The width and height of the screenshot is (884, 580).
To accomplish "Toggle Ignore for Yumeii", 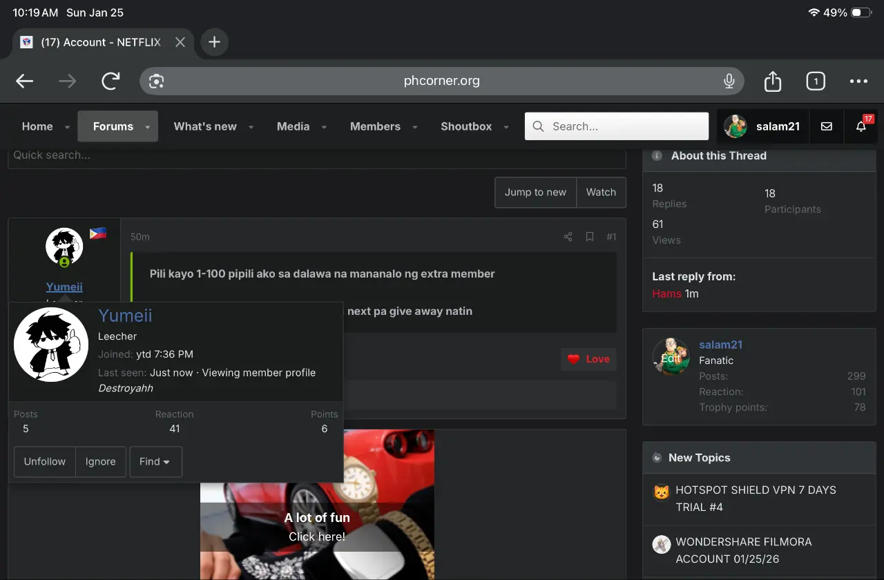I will (101, 462).
